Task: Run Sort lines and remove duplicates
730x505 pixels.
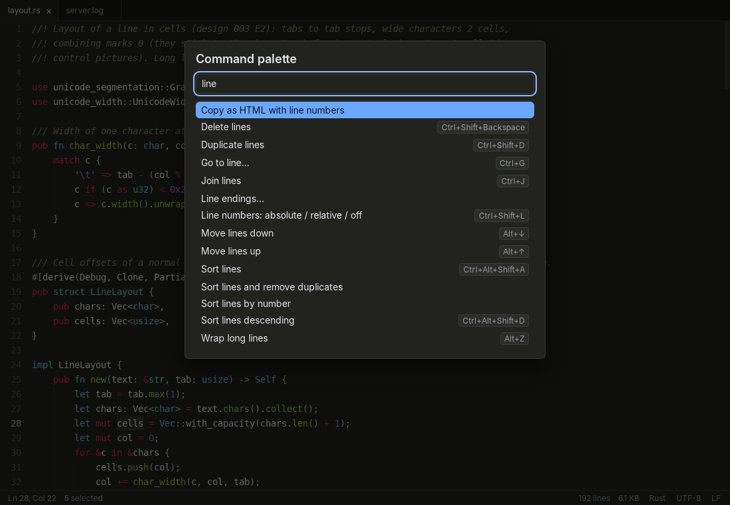Action: point(365,287)
